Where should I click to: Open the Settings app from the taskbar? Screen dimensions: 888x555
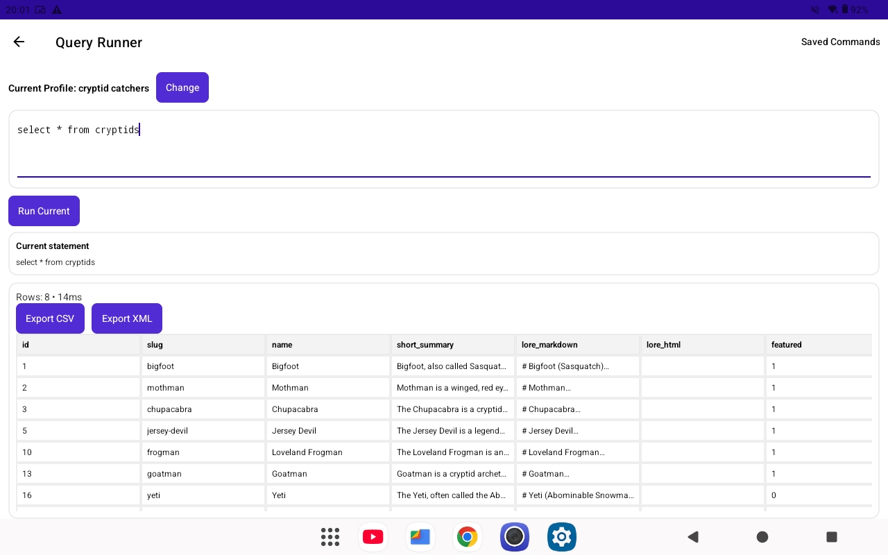562,537
